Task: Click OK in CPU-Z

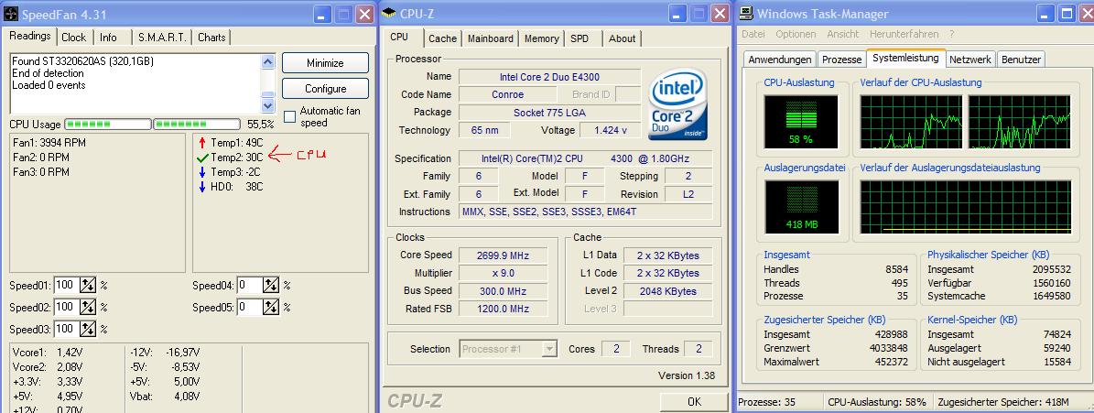Action: coord(694,402)
